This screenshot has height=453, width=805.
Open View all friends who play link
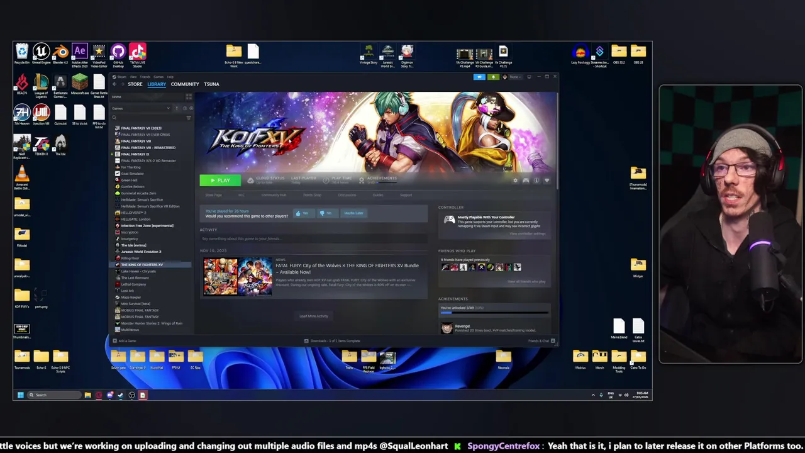[526, 281]
